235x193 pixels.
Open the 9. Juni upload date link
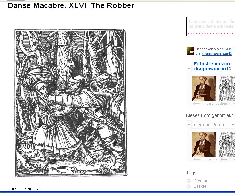[229, 49]
